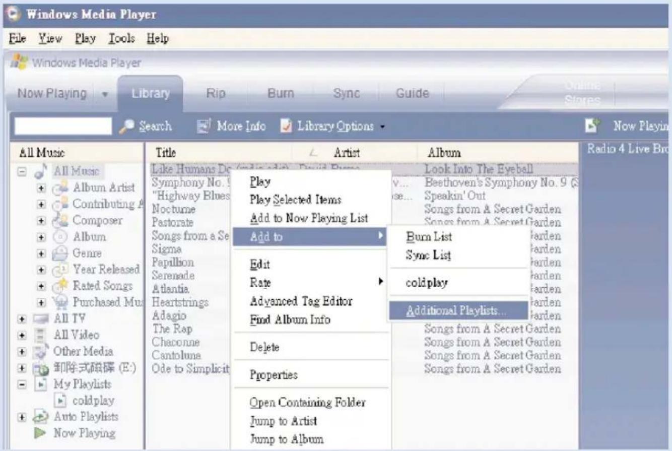672x451 pixels.
Task: Open the View menu
Action: click(50, 38)
